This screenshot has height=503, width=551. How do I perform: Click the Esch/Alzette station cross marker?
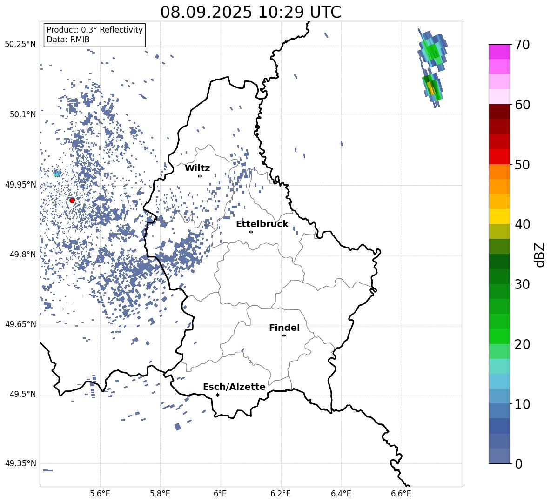tap(217, 395)
